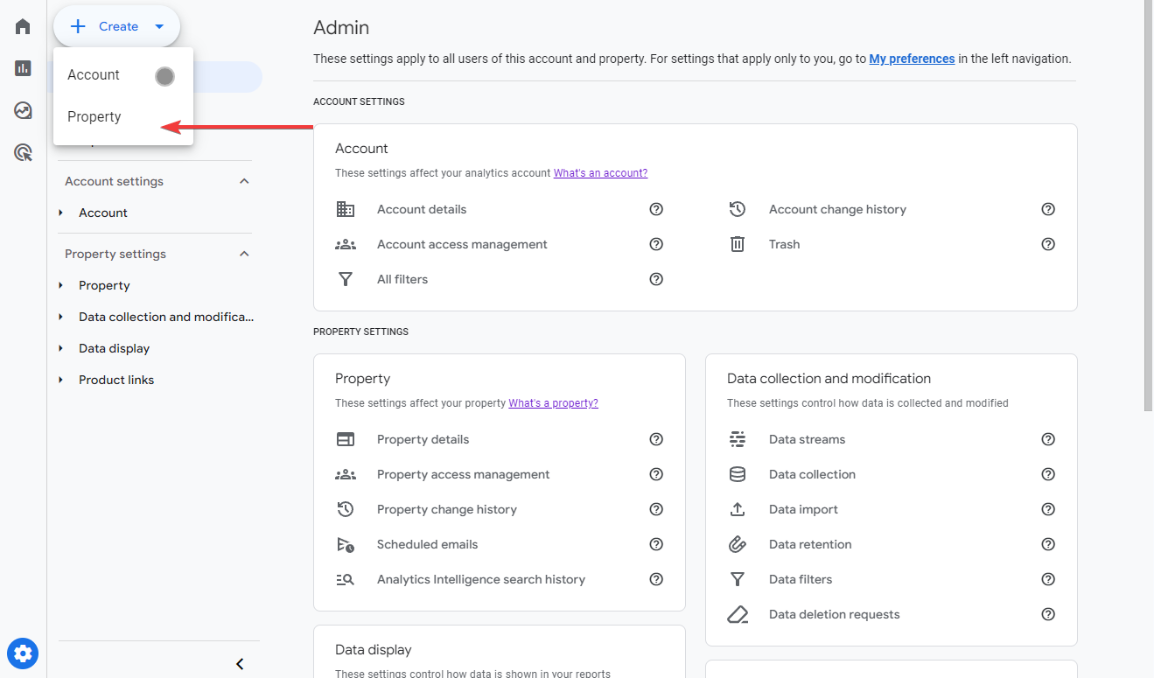The image size is (1154, 678).
Task: Click the What's a property? link
Action: click(x=553, y=403)
